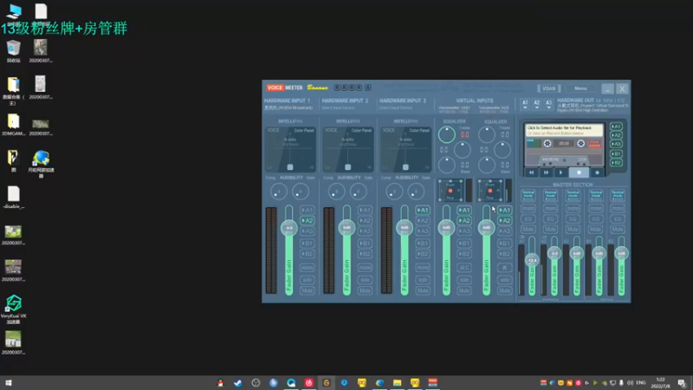Screen dimensions: 693x390
Task: Toggle Mute on Hardware Input 1
Action: tap(308, 290)
